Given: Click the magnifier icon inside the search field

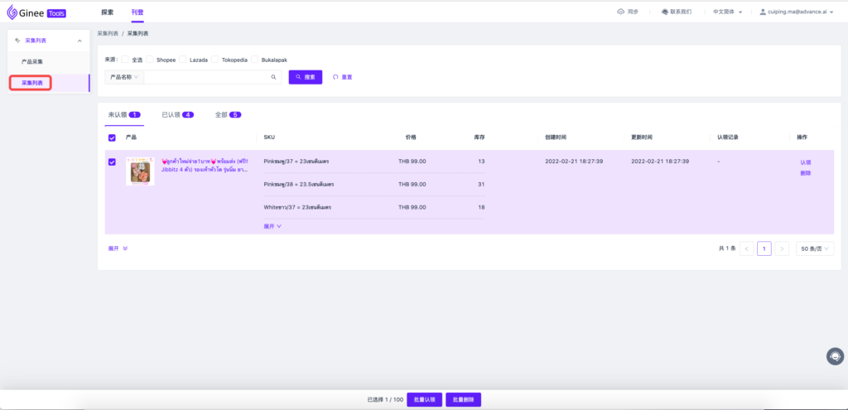Looking at the screenshot, I should (x=273, y=77).
